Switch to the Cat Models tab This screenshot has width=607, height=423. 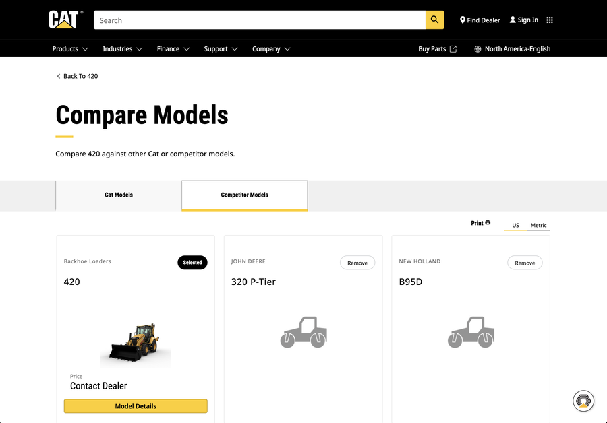(119, 195)
